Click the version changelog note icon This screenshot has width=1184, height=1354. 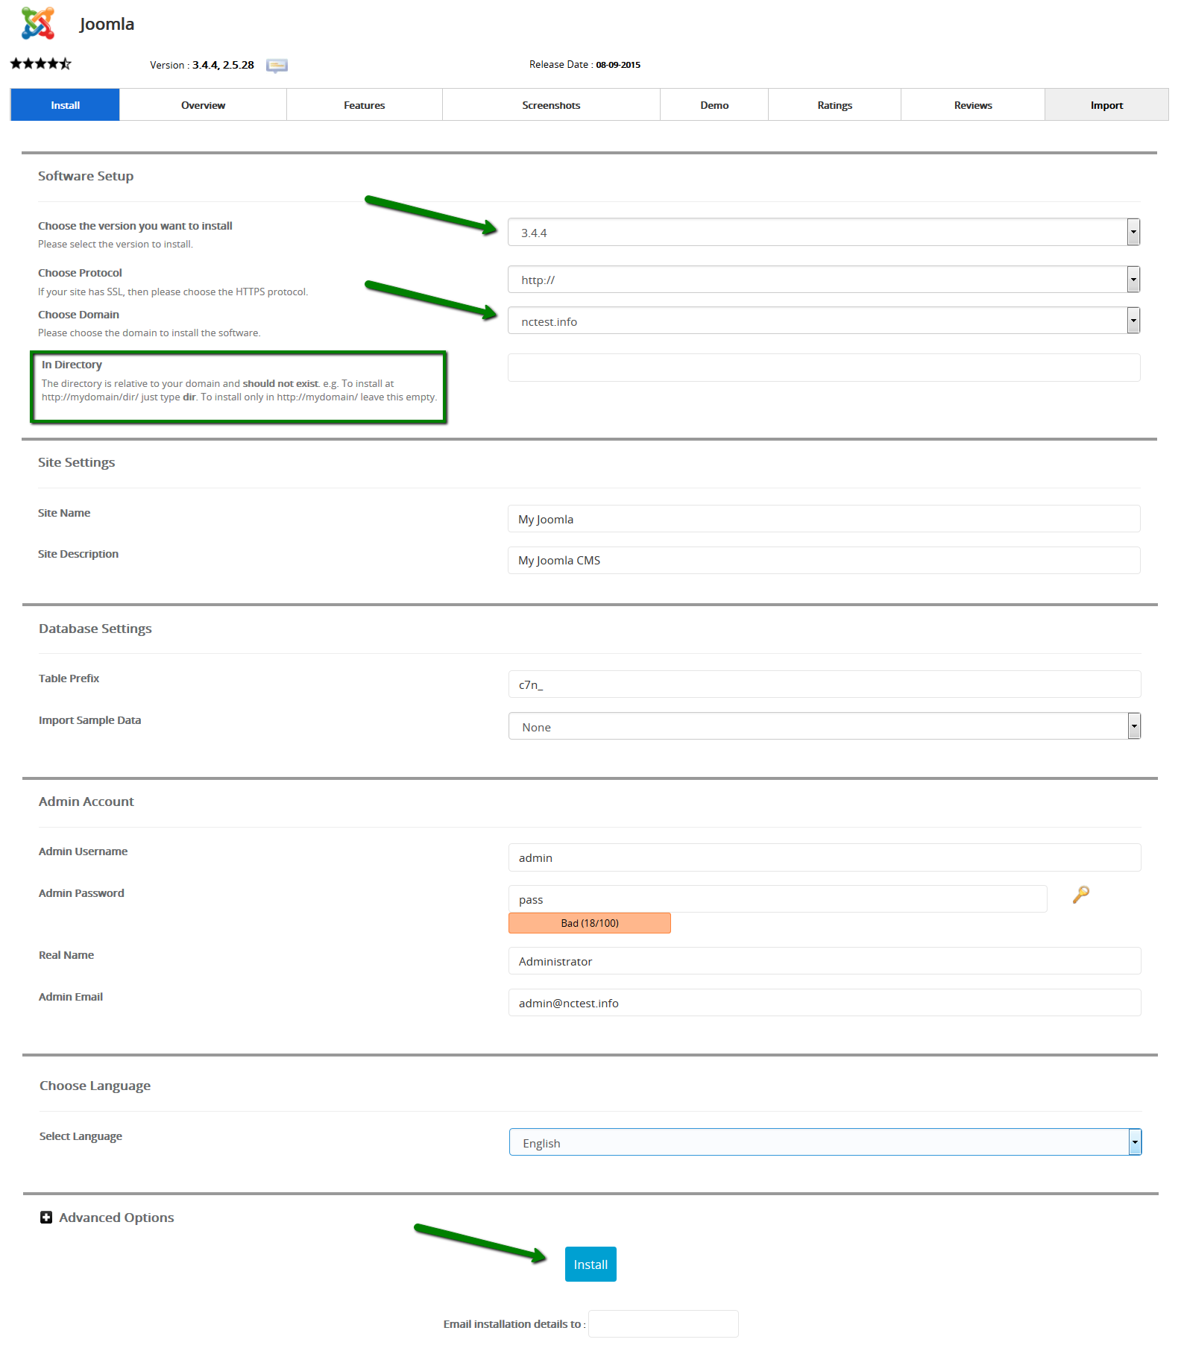pos(277,66)
